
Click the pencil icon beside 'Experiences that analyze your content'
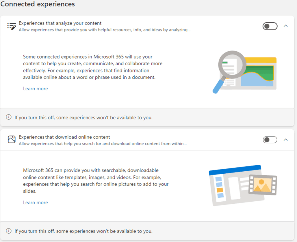point(11,26)
